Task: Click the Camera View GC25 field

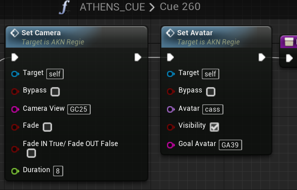Action: point(79,109)
